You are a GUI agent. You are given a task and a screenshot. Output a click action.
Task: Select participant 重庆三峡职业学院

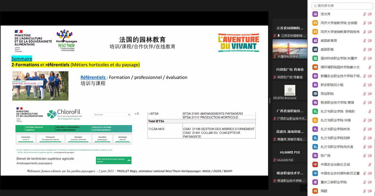(342, 182)
